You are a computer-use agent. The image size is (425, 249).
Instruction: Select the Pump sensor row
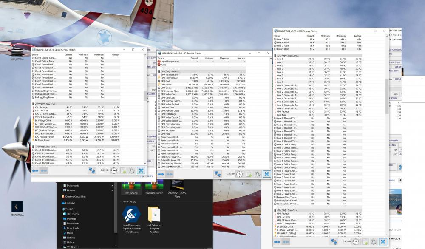(x=201, y=65)
